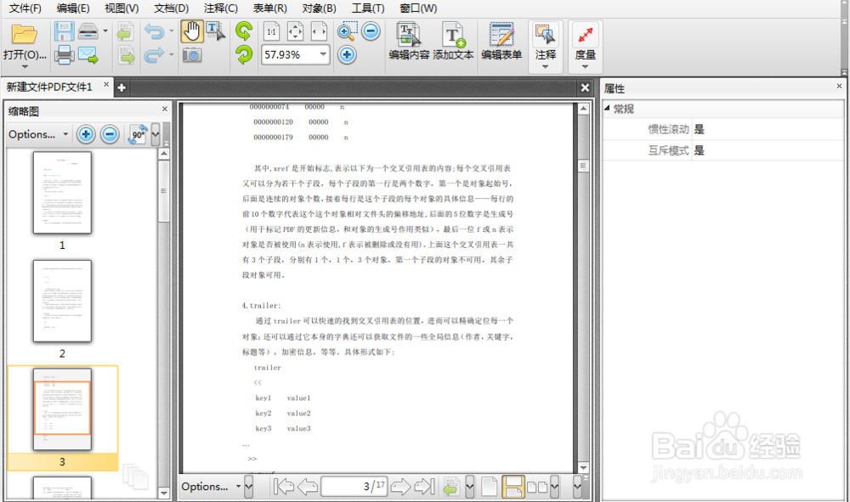
Task: Collapse the 常规 section
Action: click(607, 109)
